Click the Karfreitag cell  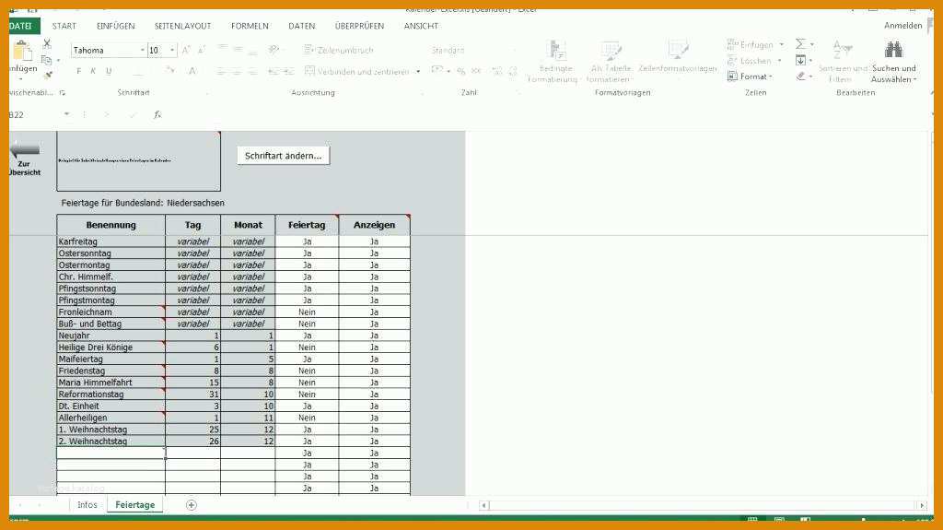111,241
